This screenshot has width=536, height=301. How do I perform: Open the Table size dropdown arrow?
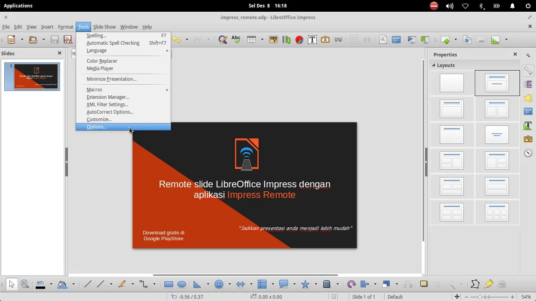(x=262, y=39)
